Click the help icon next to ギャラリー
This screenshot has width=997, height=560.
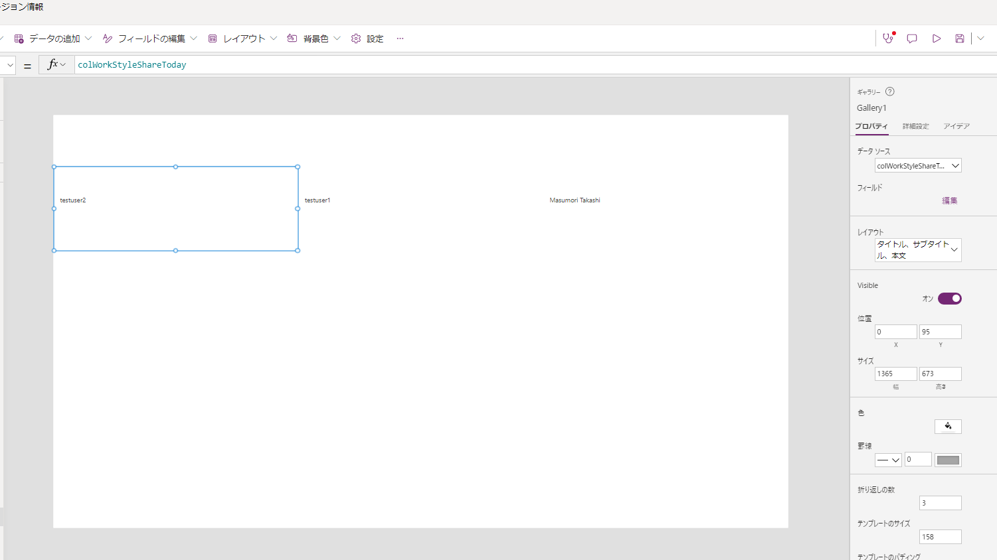(890, 92)
